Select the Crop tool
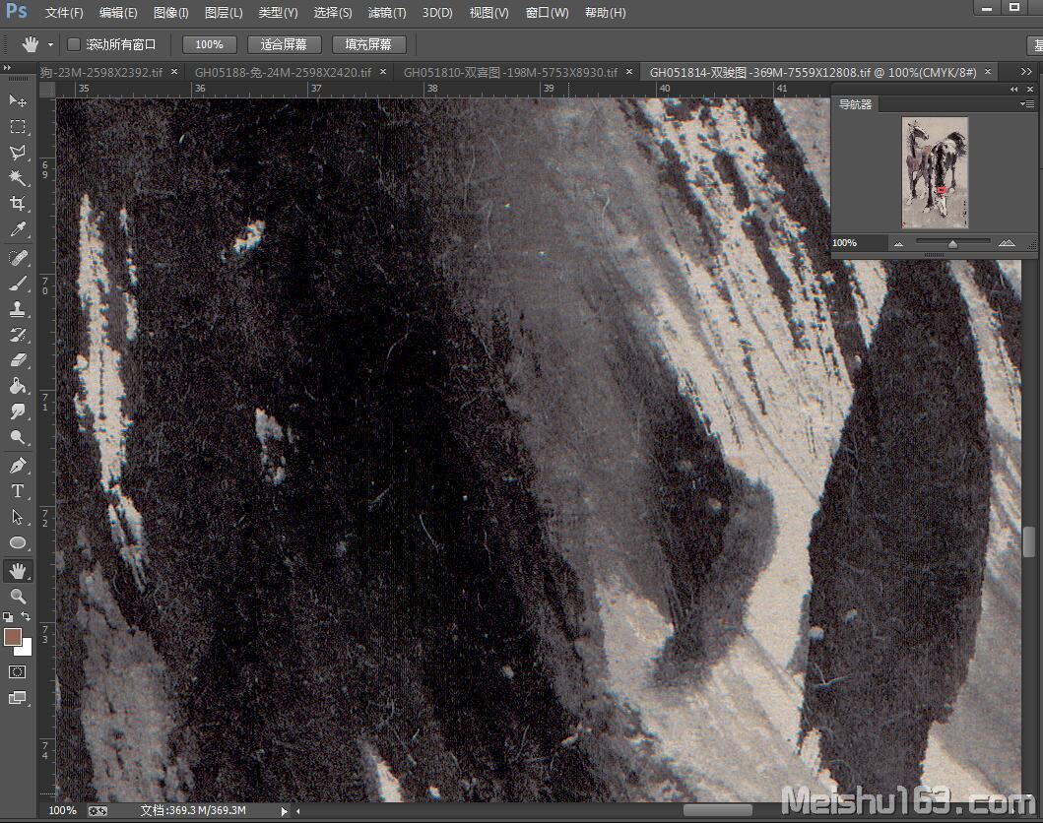This screenshot has width=1043, height=823. tap(18, 204)
